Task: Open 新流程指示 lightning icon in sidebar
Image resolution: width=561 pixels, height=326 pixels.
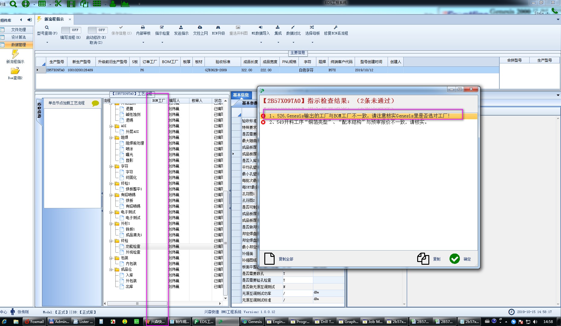Action: tap(15, 54)
